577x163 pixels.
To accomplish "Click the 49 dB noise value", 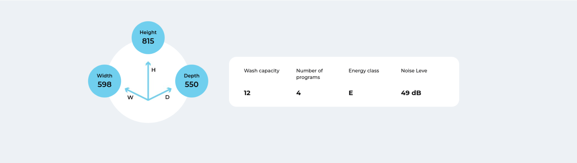I will 411,93.
